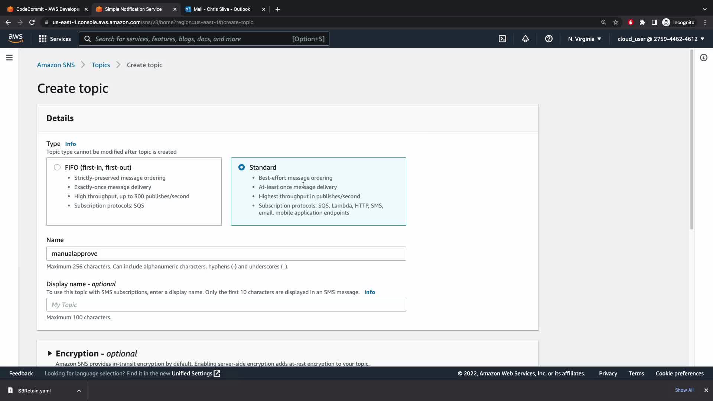Select FIFO topic type radio button
Screen dimensions: 713x401
pyautogui.click(x=57, y=167)
